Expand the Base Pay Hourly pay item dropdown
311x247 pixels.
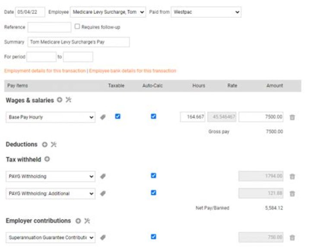tap(50, 117)
